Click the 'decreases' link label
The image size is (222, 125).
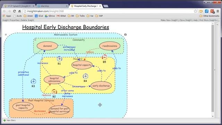(x=40, y=111)
